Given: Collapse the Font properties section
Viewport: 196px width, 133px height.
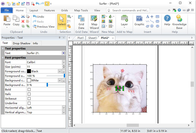Looking at the screenshot, I should [3, 58].
